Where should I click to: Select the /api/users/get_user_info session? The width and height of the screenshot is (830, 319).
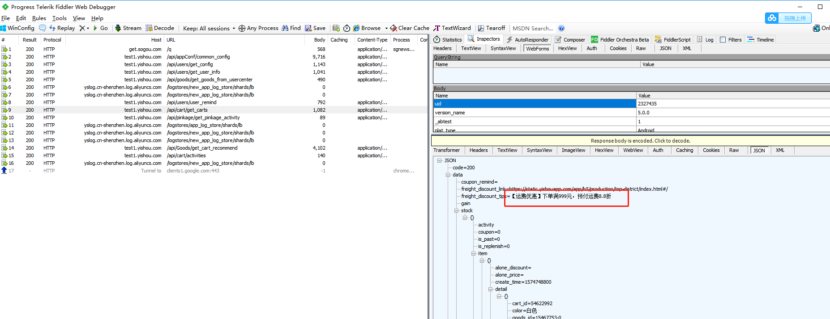(x=214, y=72)
